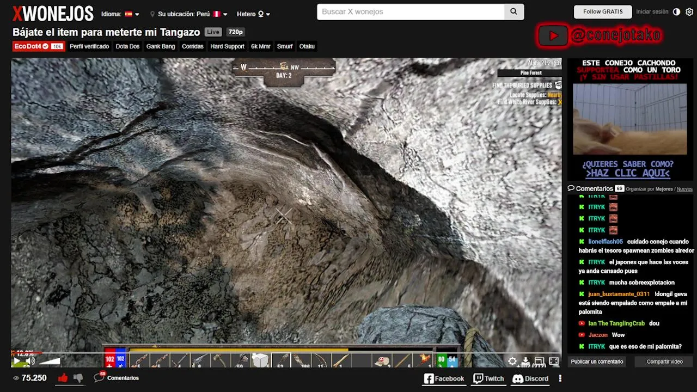697x392 pixels.
Task: Click the video title Bájate el item
Action: 106,32
